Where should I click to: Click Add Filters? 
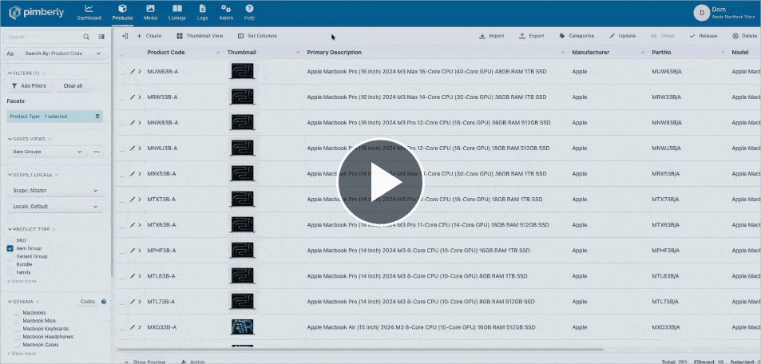coord(29,86)
